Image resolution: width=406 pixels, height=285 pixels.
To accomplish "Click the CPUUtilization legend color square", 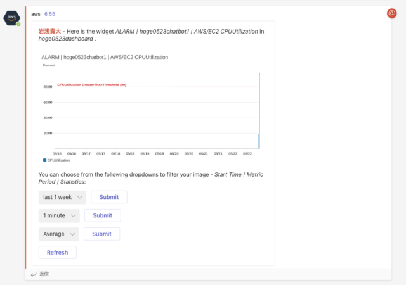I will [44, 160].
